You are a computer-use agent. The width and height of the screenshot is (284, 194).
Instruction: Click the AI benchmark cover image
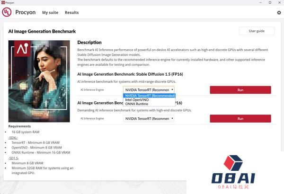(x=39, y=81)
